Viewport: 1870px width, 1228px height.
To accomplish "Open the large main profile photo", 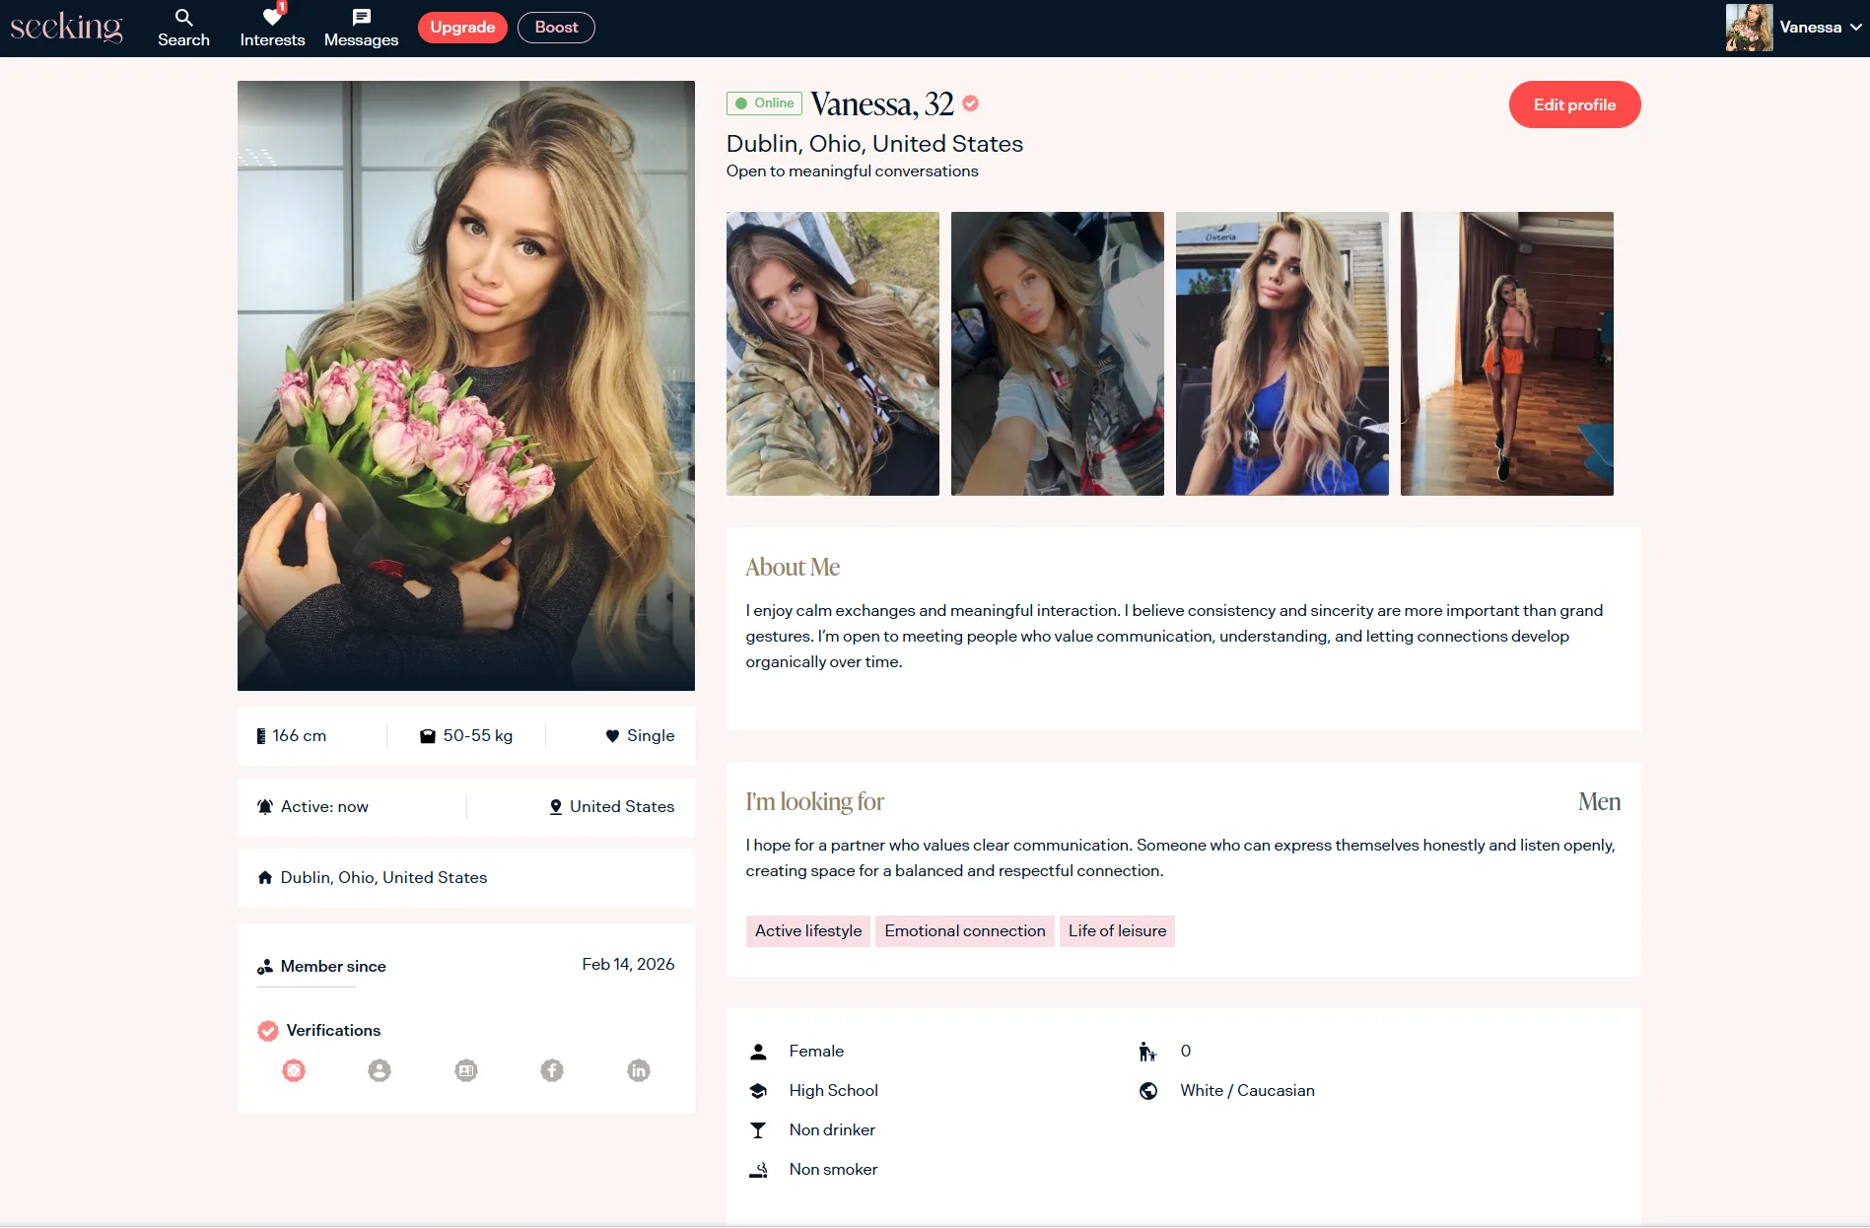I will pos(465,385).
